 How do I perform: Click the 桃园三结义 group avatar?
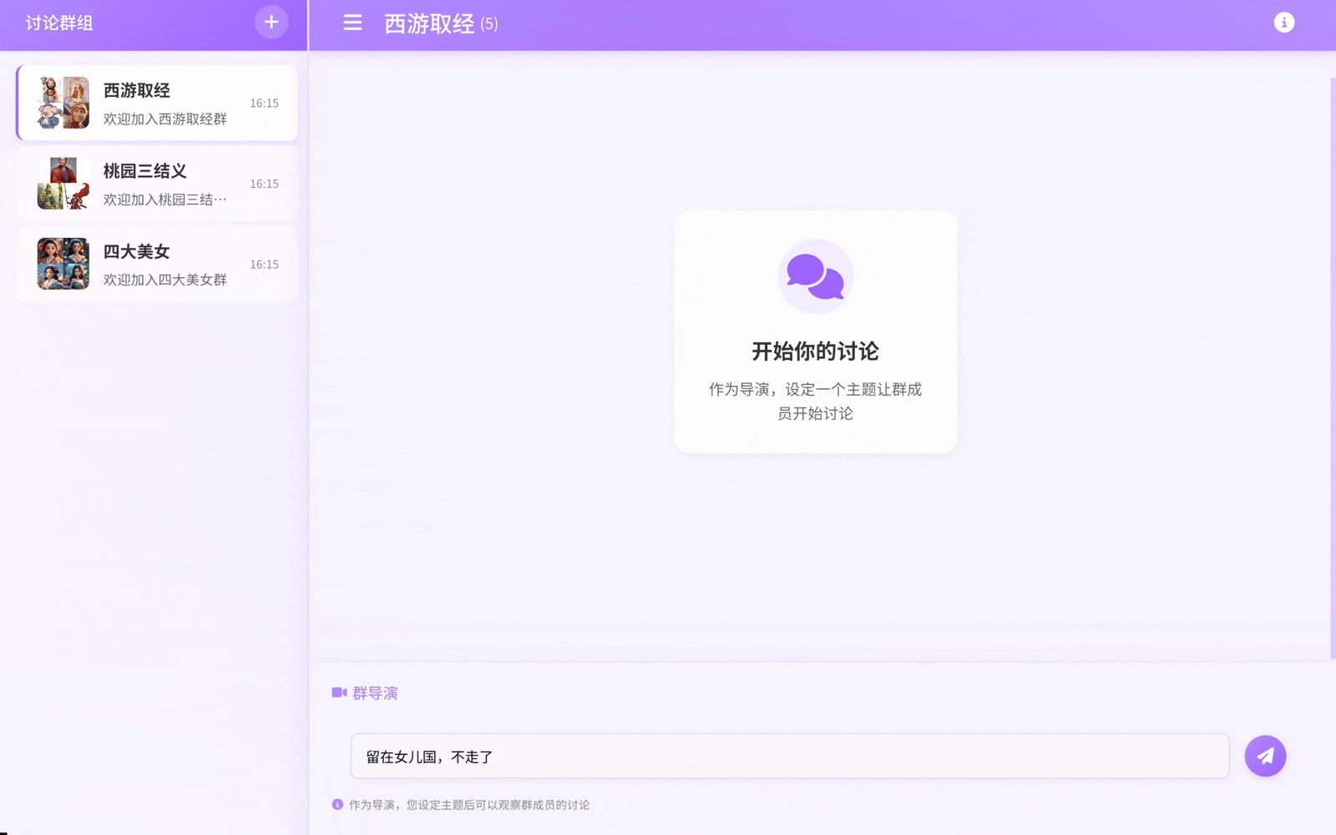click(x=63, y=184)
